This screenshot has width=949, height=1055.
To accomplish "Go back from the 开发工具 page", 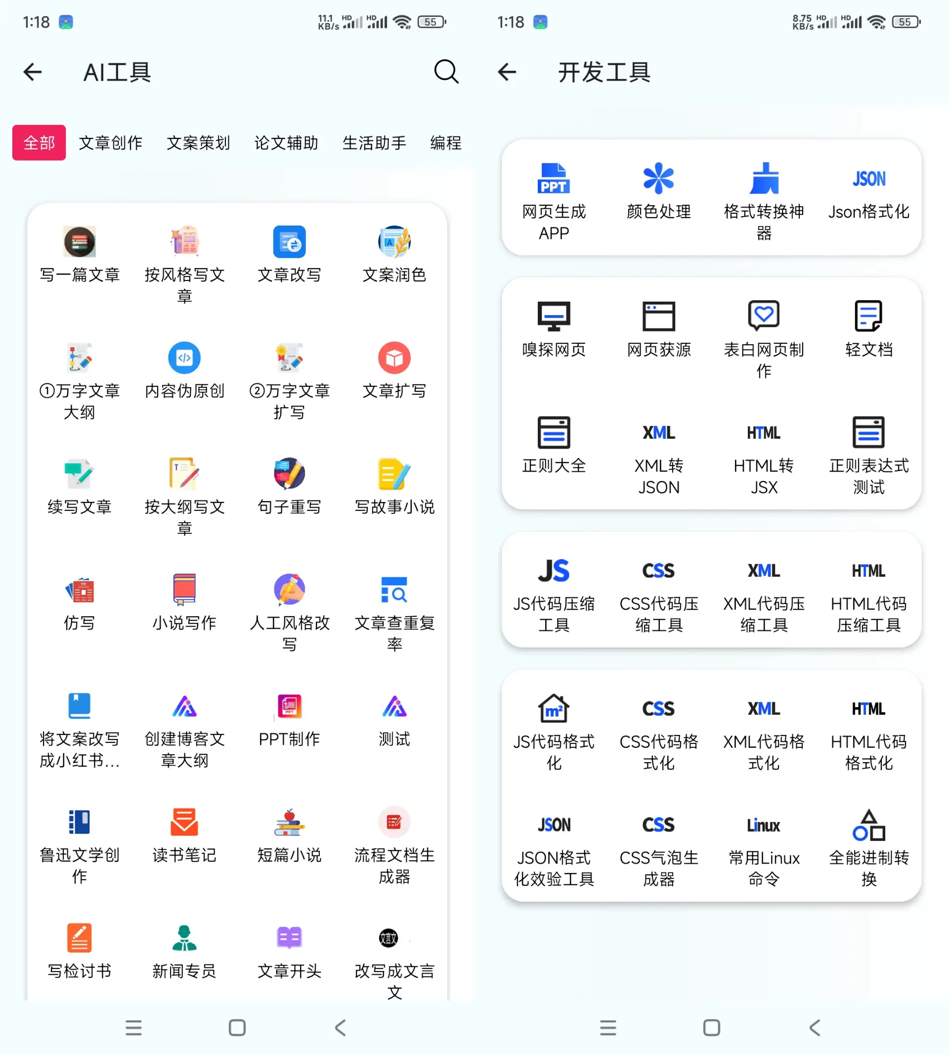I will point(507,72).
